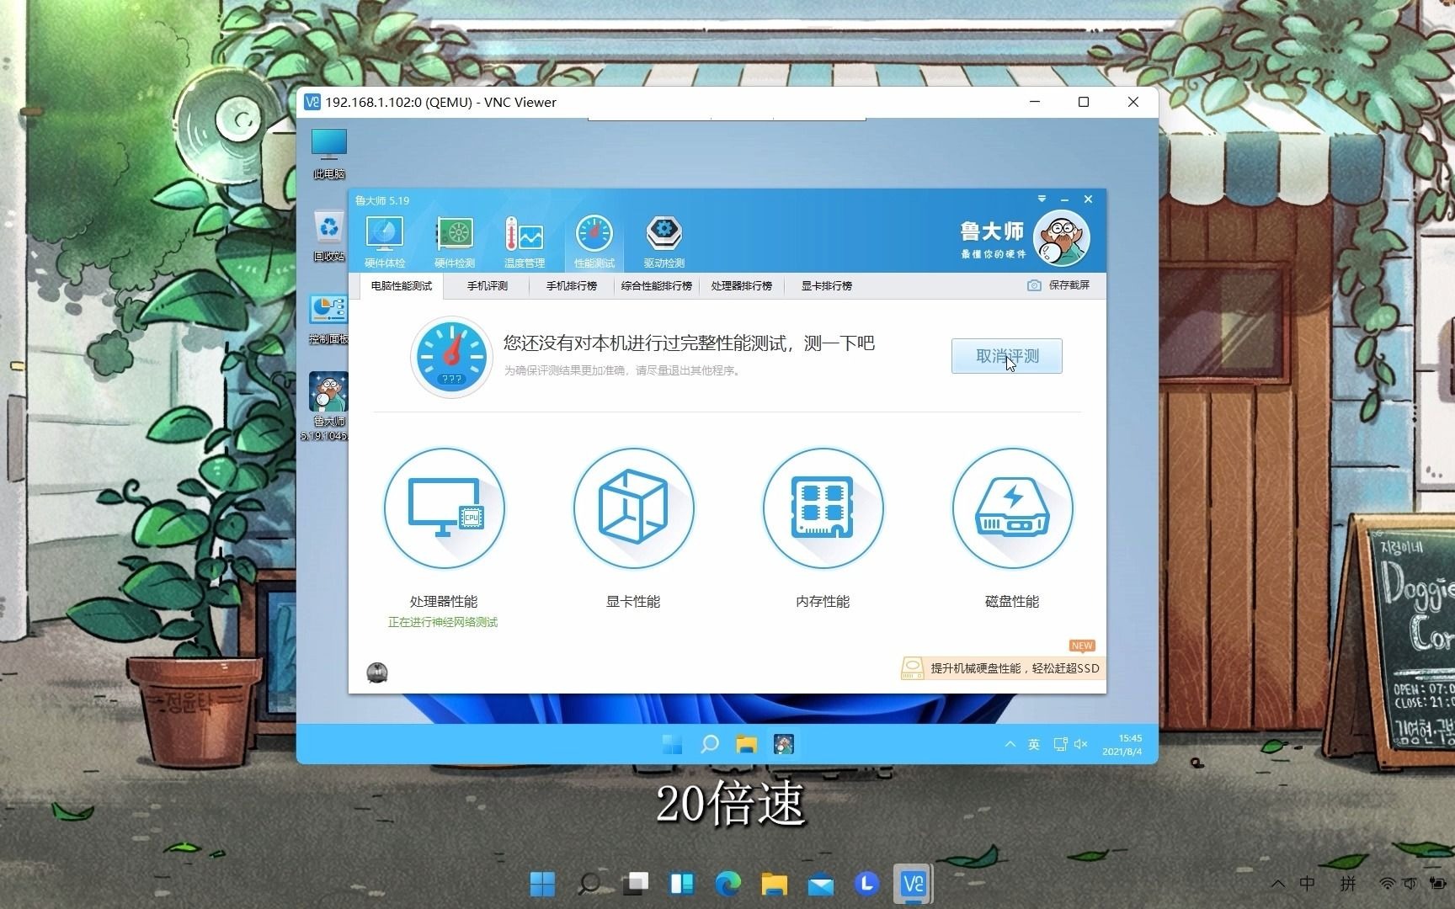
Task: Click the 处理器性能 CPU performance icon
Action: (444, 508)
